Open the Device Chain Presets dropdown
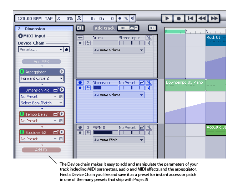 (x=41, y=50)
